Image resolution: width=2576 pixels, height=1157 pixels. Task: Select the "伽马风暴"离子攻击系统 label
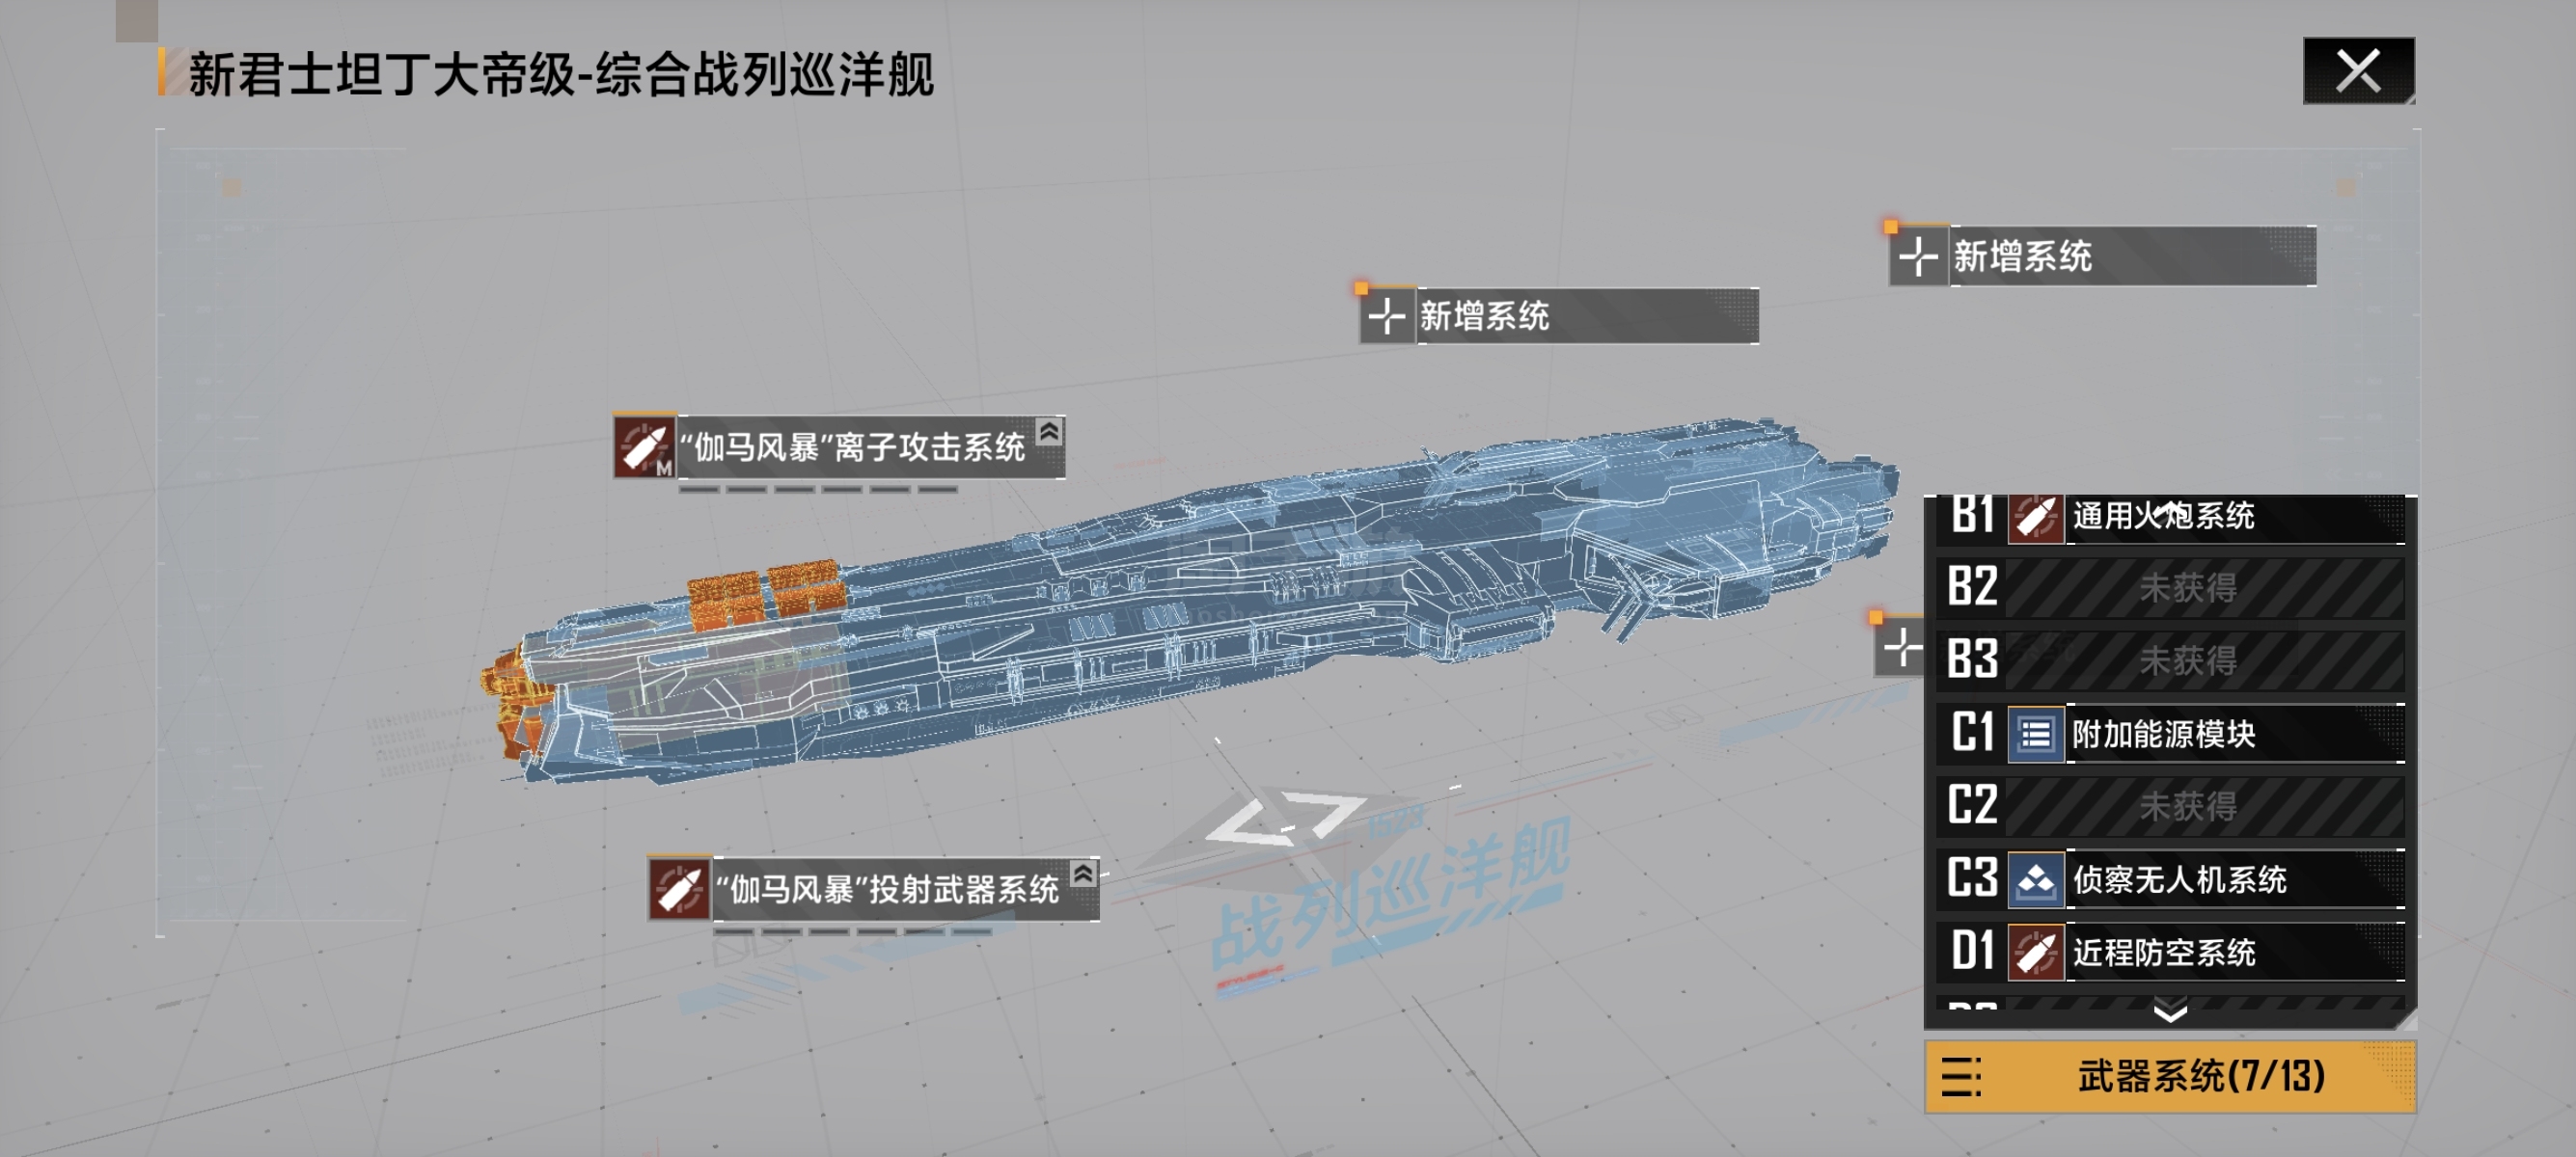tap(853, 446)
